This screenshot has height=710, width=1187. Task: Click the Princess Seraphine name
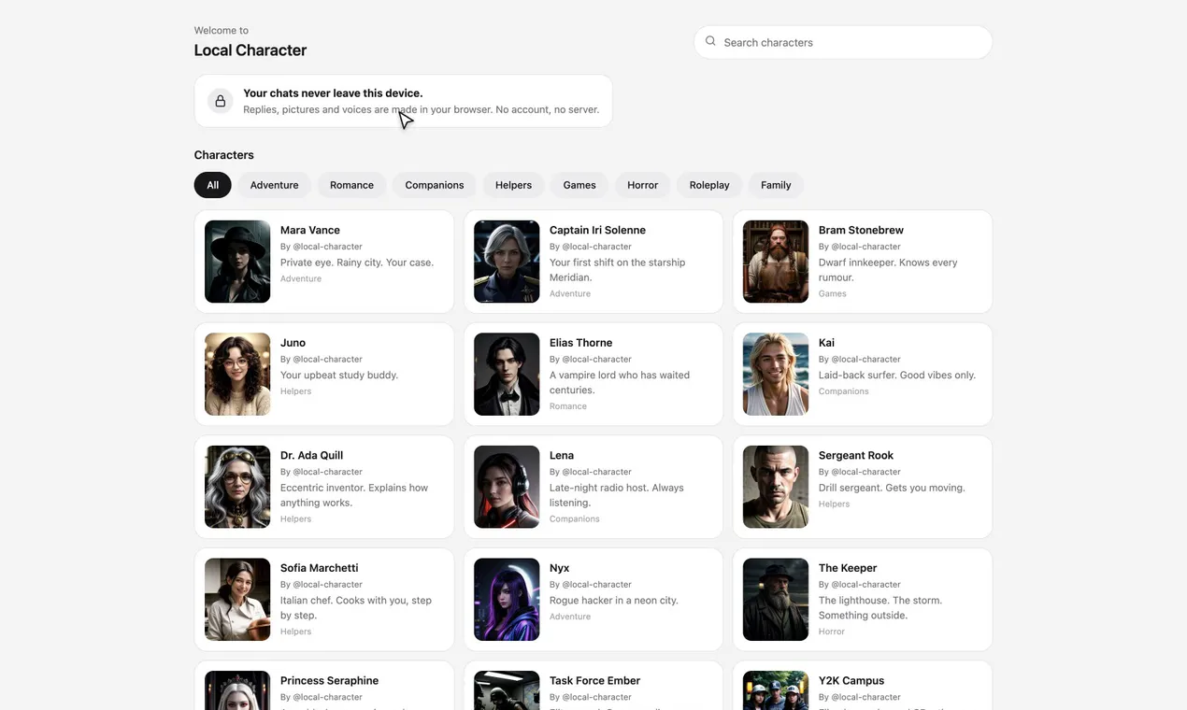(329, 681)
